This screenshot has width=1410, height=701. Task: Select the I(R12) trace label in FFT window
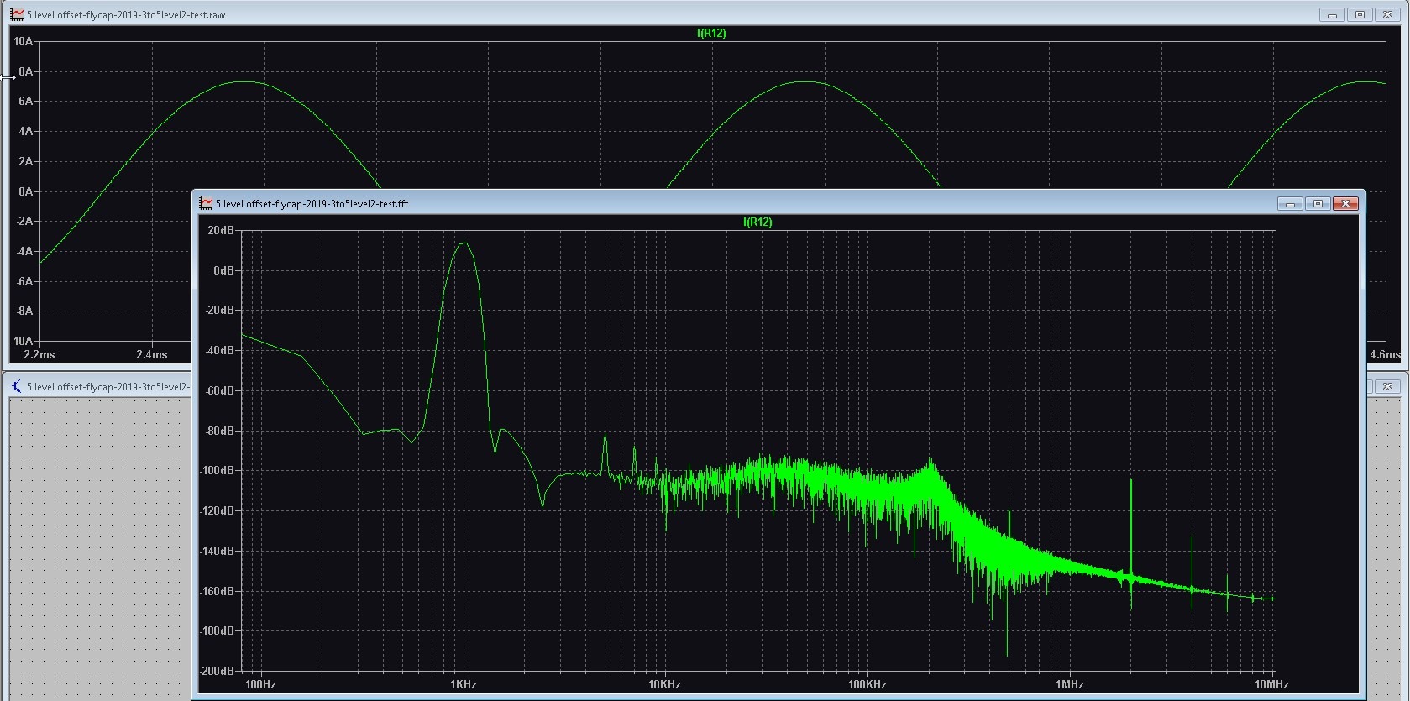[757, 222]
